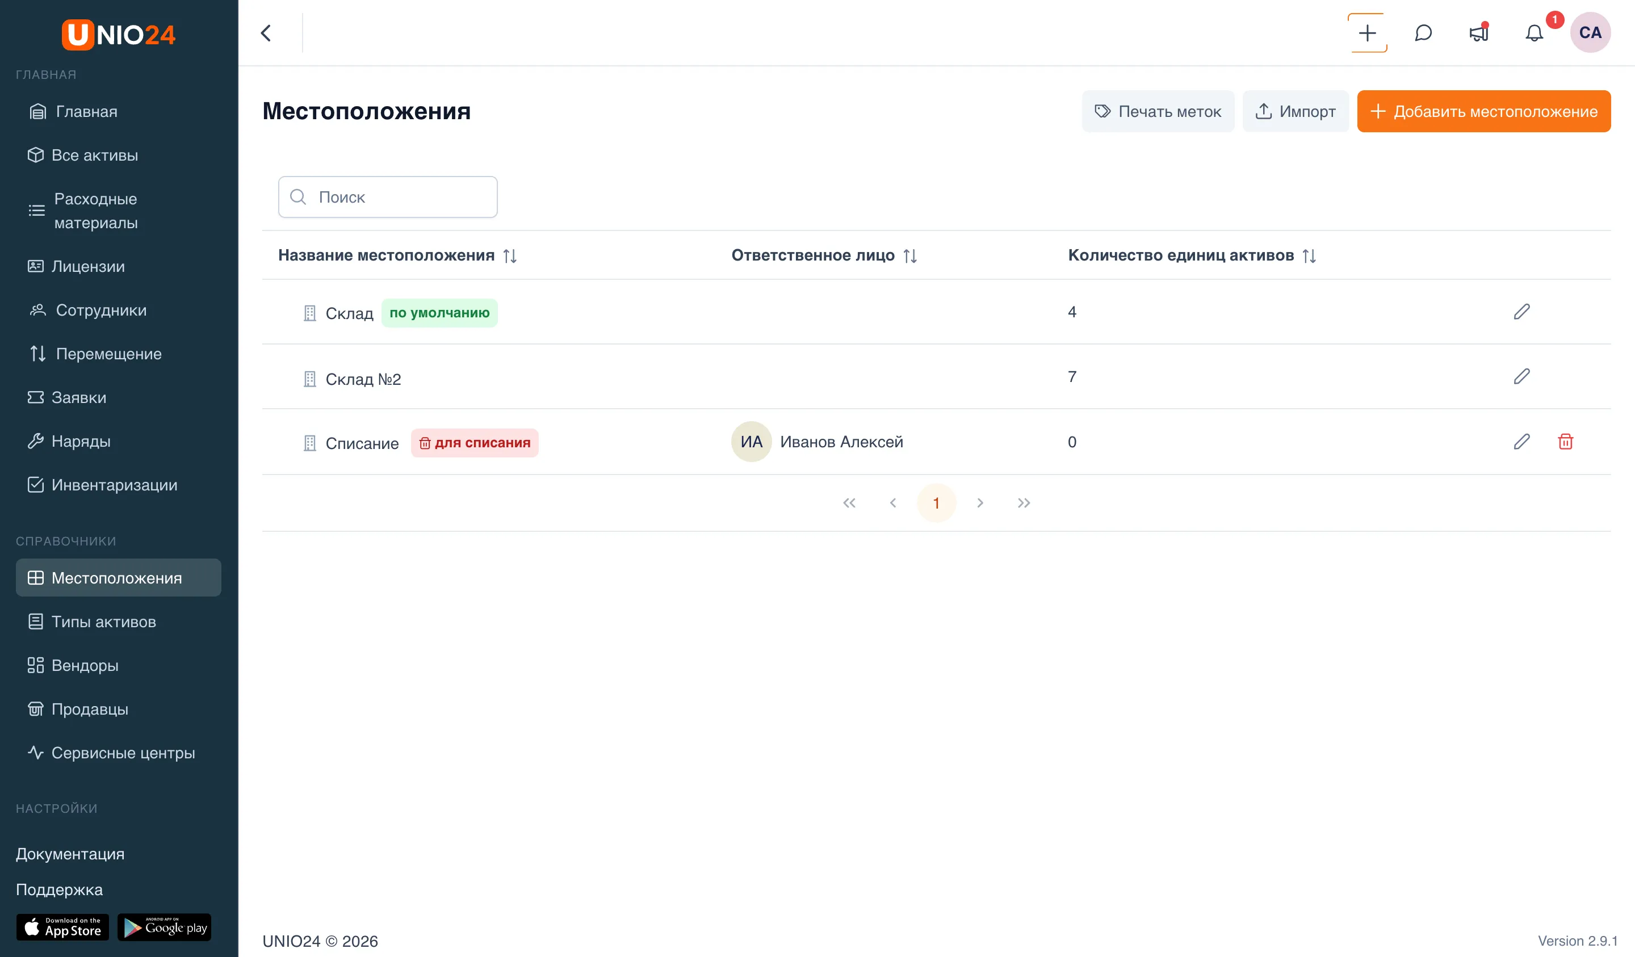Viewport: 1635px width, 957px height.
Task: Go to last page double-arrow
Action: [x=1023, y=503]
